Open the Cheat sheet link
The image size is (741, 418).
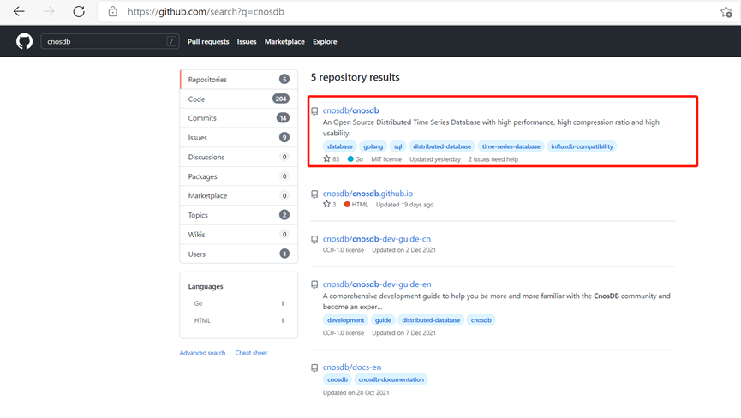pyautogui.click(x=251, y=353)
